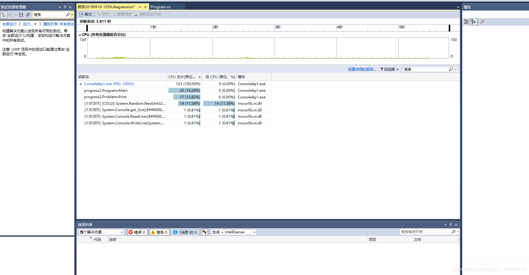Click the right timeline selection handle
The height and width of the screenshot is (275, 529).
tap(449, 28)
